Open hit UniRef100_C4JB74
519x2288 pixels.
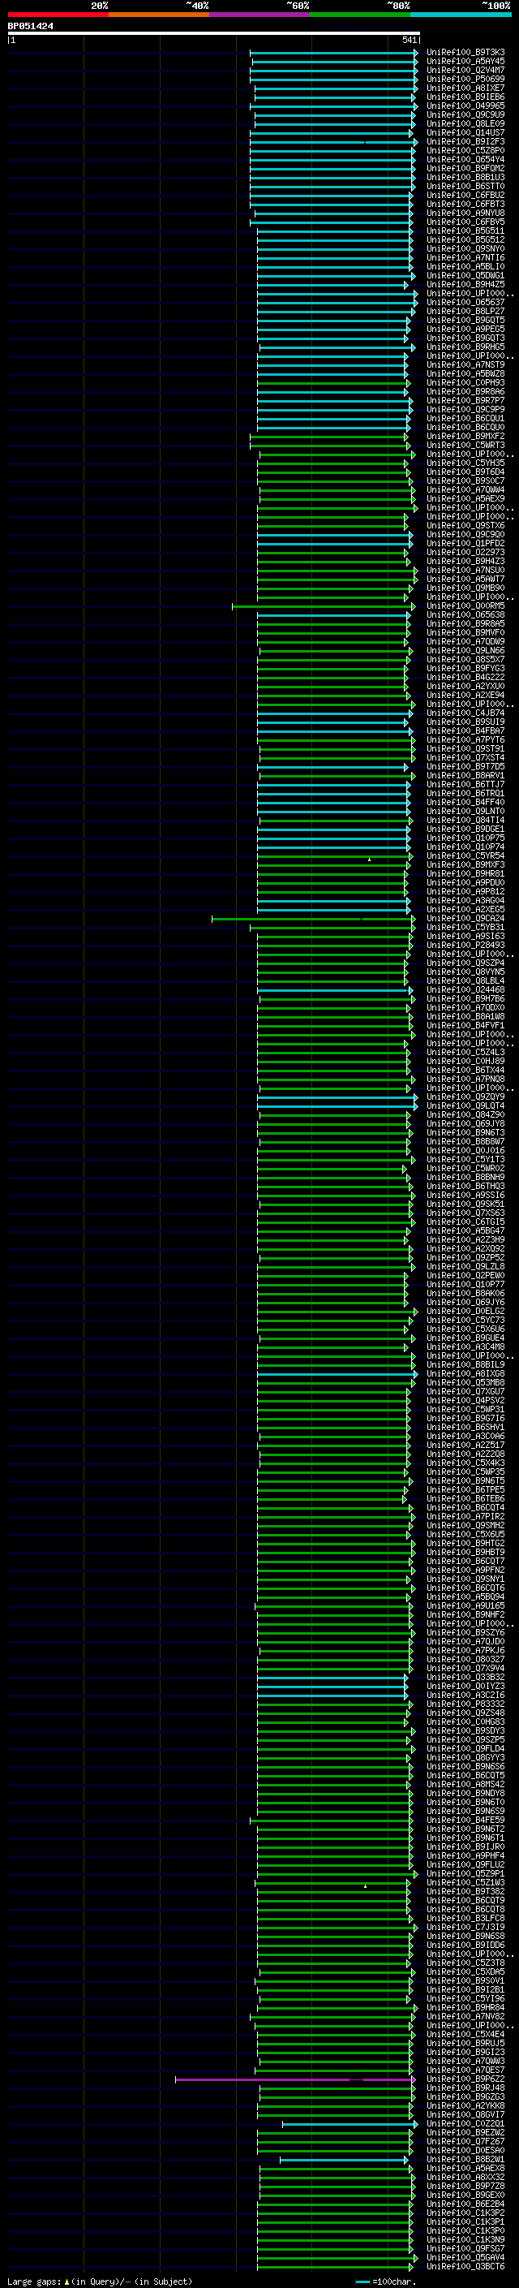point(465,713)
